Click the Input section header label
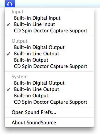Screen dimensions: 100x134 [18, 12]
